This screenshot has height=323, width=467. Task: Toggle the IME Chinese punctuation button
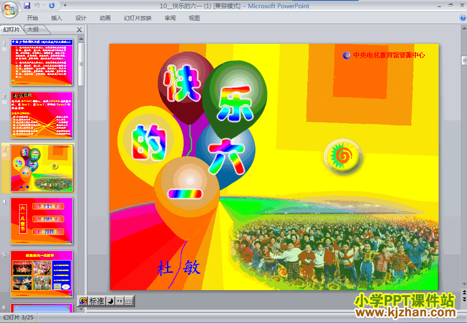[119, 301]
